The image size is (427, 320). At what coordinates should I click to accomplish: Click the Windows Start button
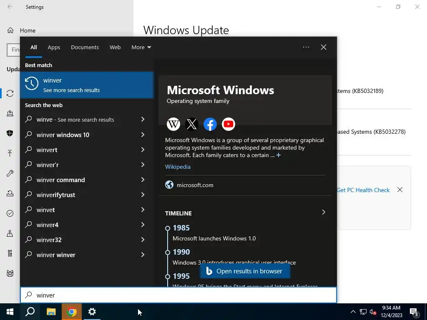[x=10, y=312]
